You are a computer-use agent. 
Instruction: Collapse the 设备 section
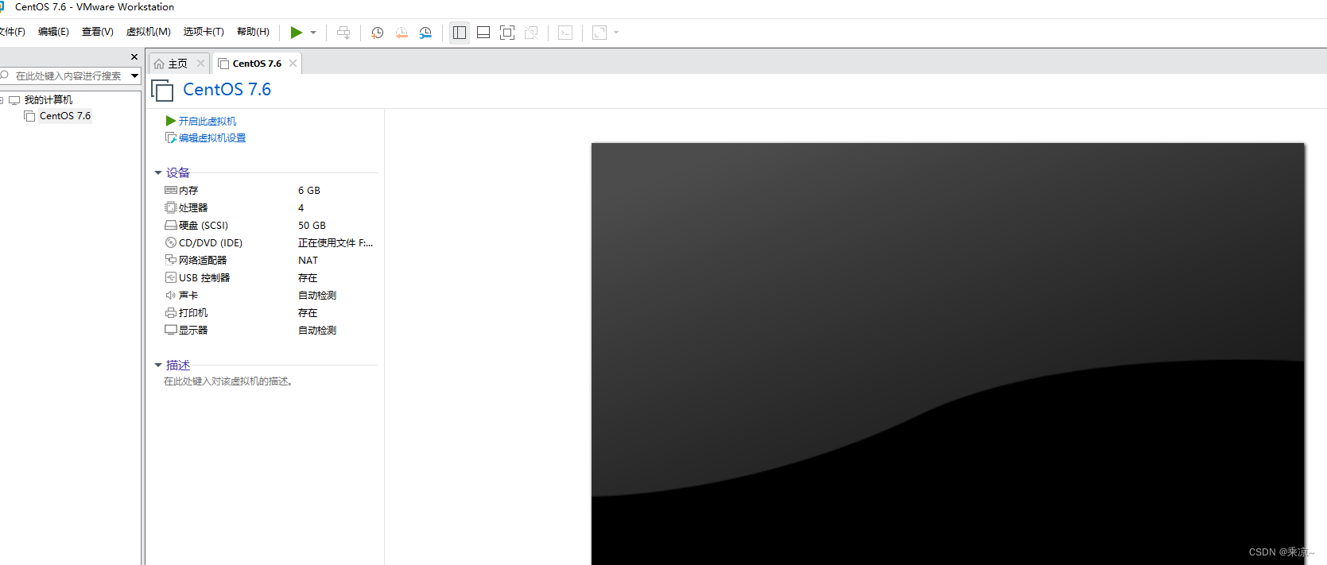pos(158,173)
